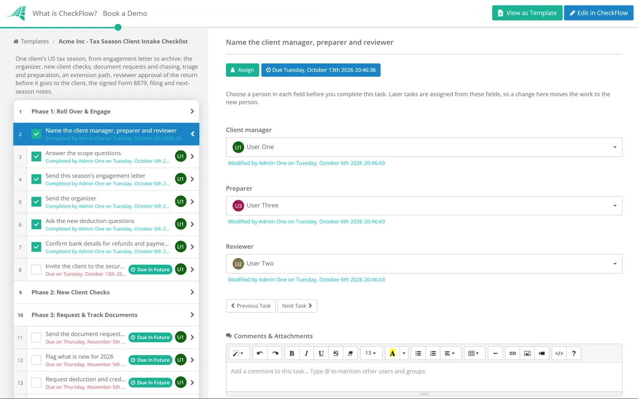Switch to code view

(x=559, y=353)
